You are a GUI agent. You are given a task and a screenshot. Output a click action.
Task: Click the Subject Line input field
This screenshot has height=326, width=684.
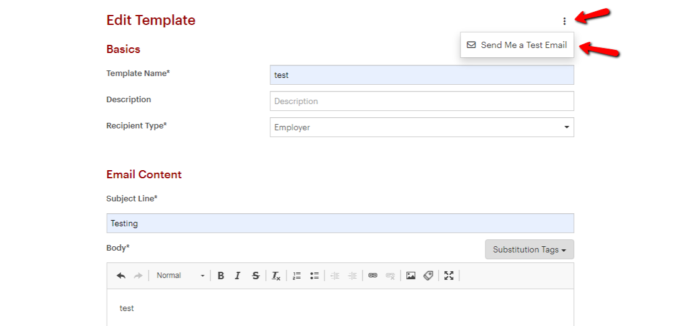tap(340, 223)
